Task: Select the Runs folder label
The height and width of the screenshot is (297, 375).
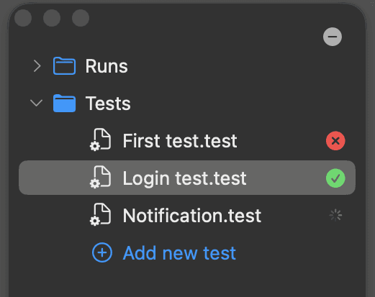Action: [x=107, y=66]
